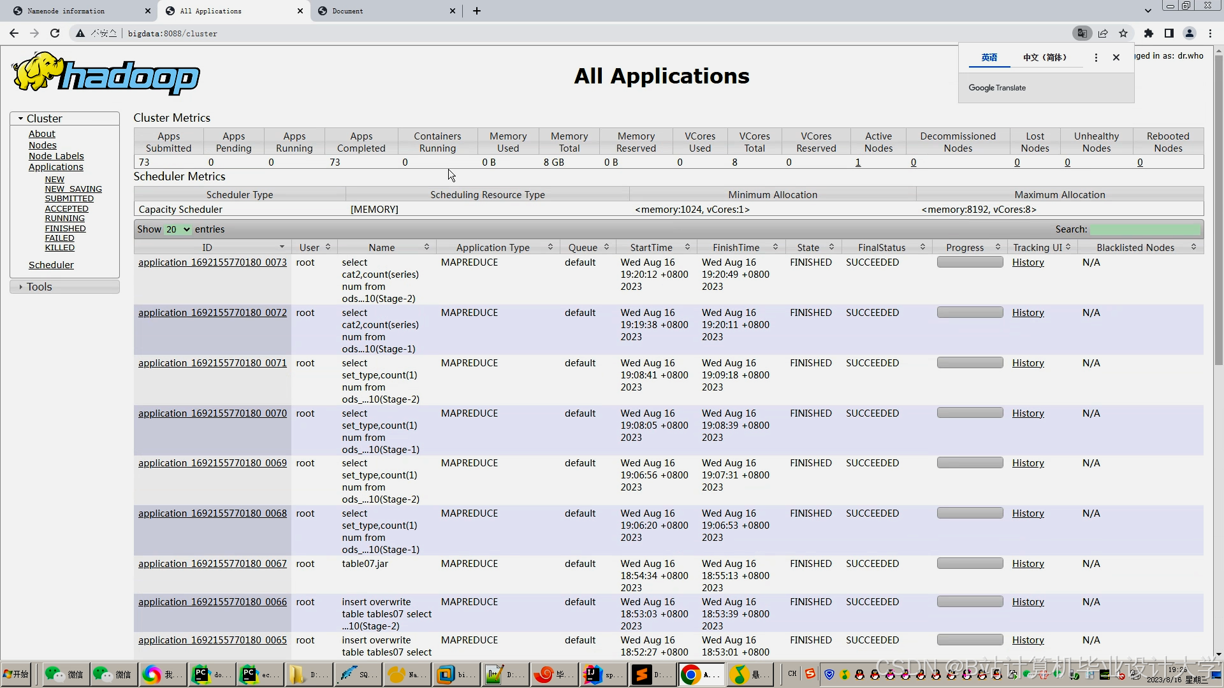Click the share page icon
Screen dimensions: 1224x688
1103,33
